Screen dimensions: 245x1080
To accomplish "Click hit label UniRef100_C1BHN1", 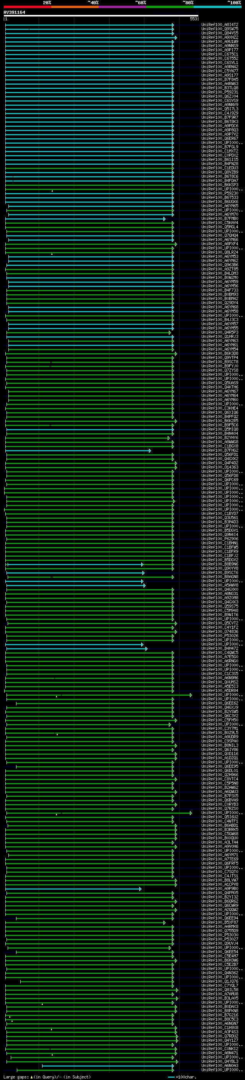I will tap(220, 543).
